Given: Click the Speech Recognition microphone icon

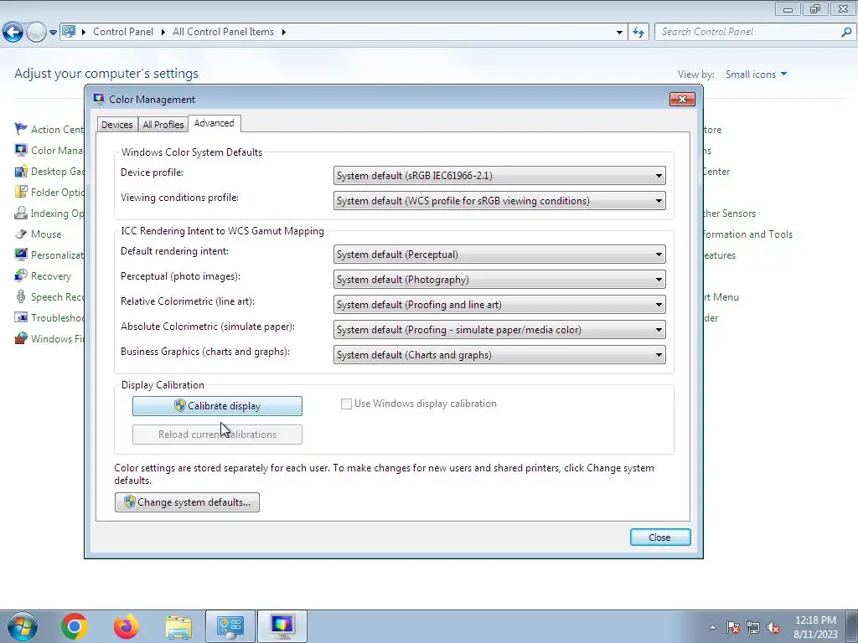Looking at the screenshot, I should [x=21, y=297].
